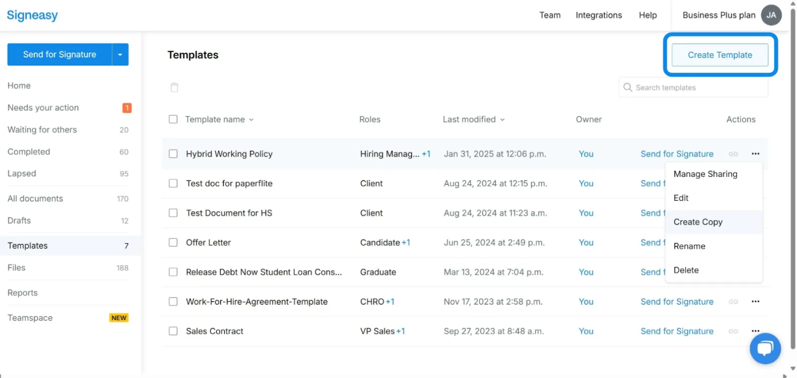
Task: Copy share link for Hybrid Working Policy
Action: pyautogui.click(x=733, y=154)
